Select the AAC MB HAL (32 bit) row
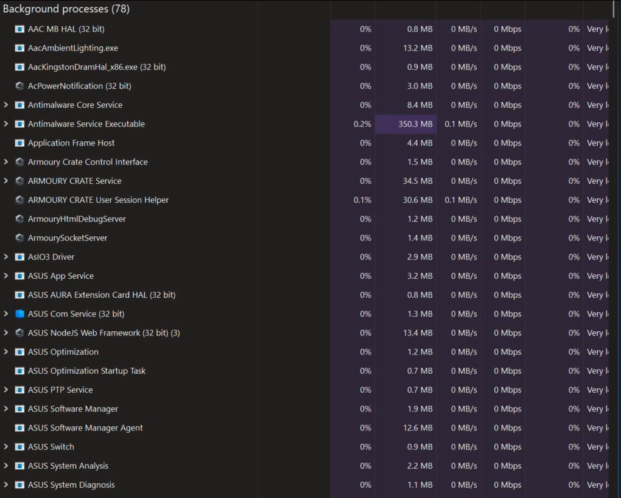 [304, 29]
